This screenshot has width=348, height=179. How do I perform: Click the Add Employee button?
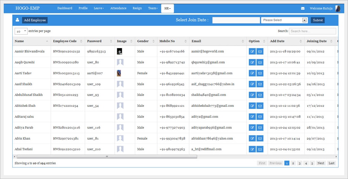click(x=35, y=20)
